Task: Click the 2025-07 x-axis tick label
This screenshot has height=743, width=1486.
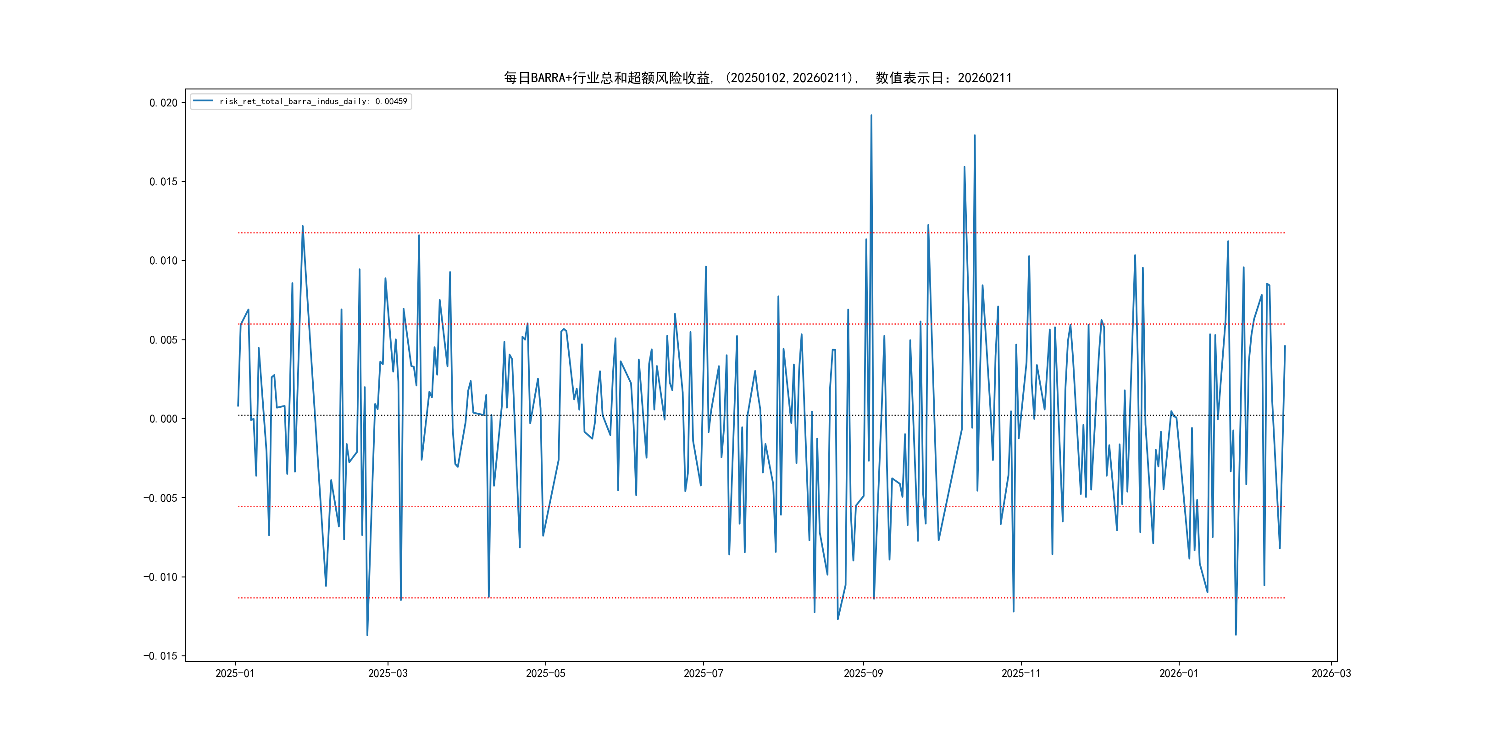Action: tap(703, 673)
